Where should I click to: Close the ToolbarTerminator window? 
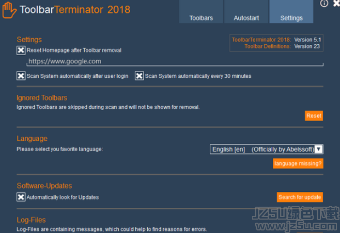(336, 3)
